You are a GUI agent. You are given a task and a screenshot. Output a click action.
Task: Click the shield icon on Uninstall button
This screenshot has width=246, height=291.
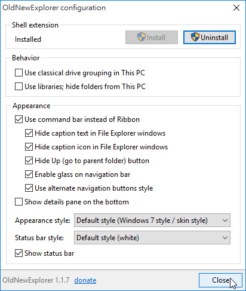tap(195, 37)
